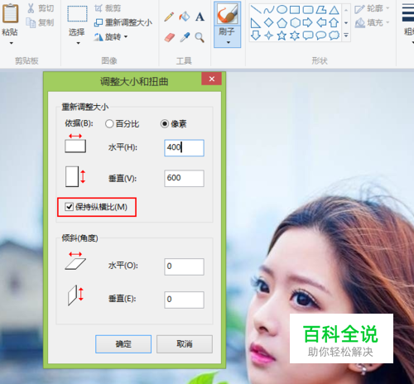The image size is (414, 384).
Task: Select the Text tool A icon
Action: tap(200, 17)
